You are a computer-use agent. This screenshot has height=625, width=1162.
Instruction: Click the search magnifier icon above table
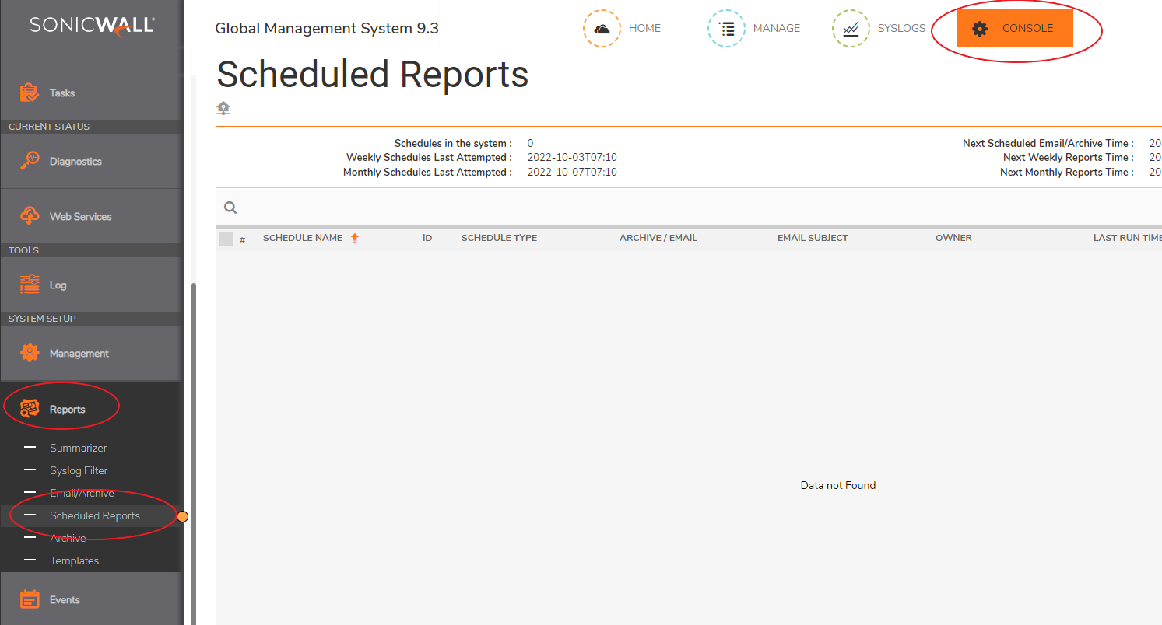point(230,208)
